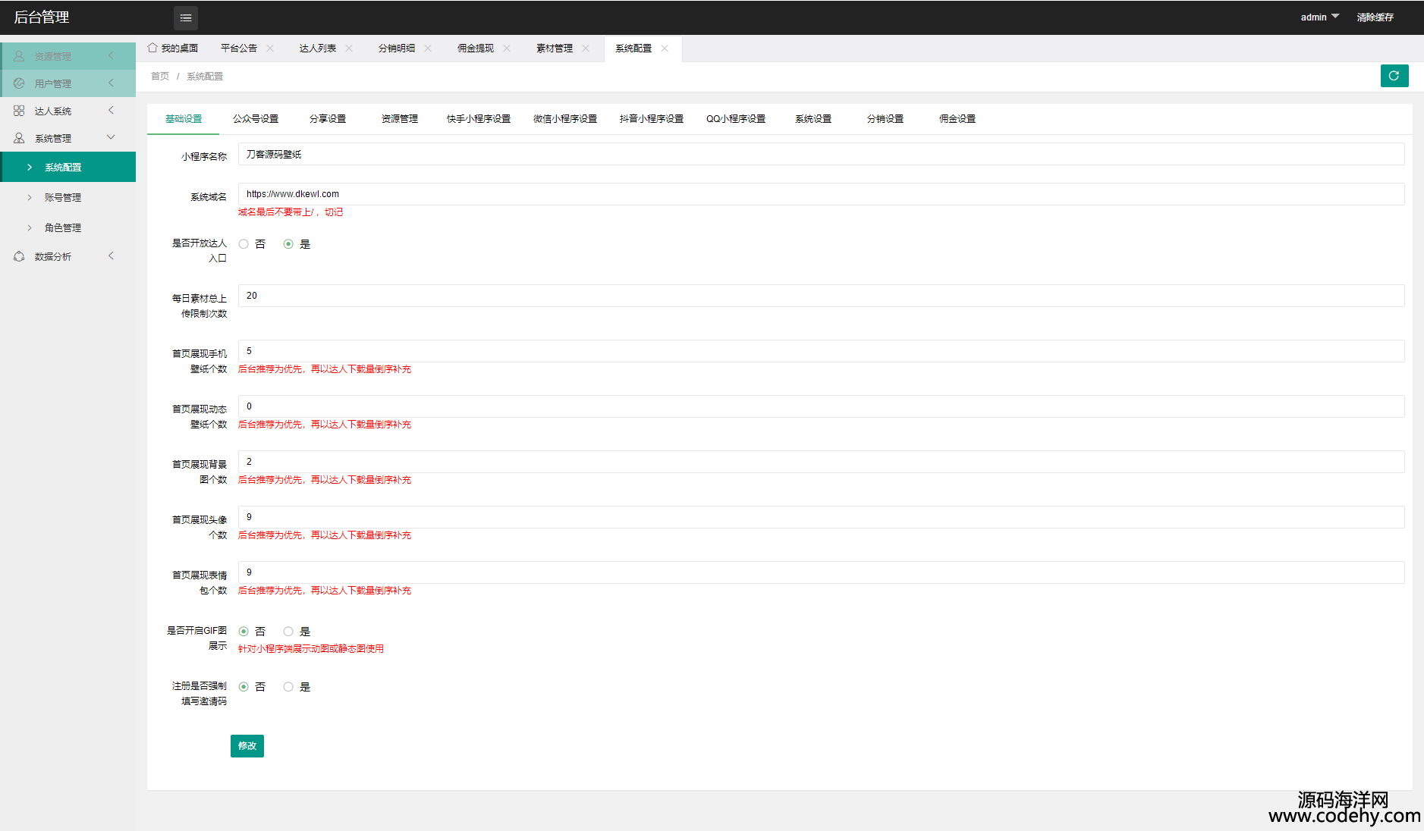Screen dimensions: 1424x831
Task: Close the 达人列表 tab
Action: [x=349, y=48]
